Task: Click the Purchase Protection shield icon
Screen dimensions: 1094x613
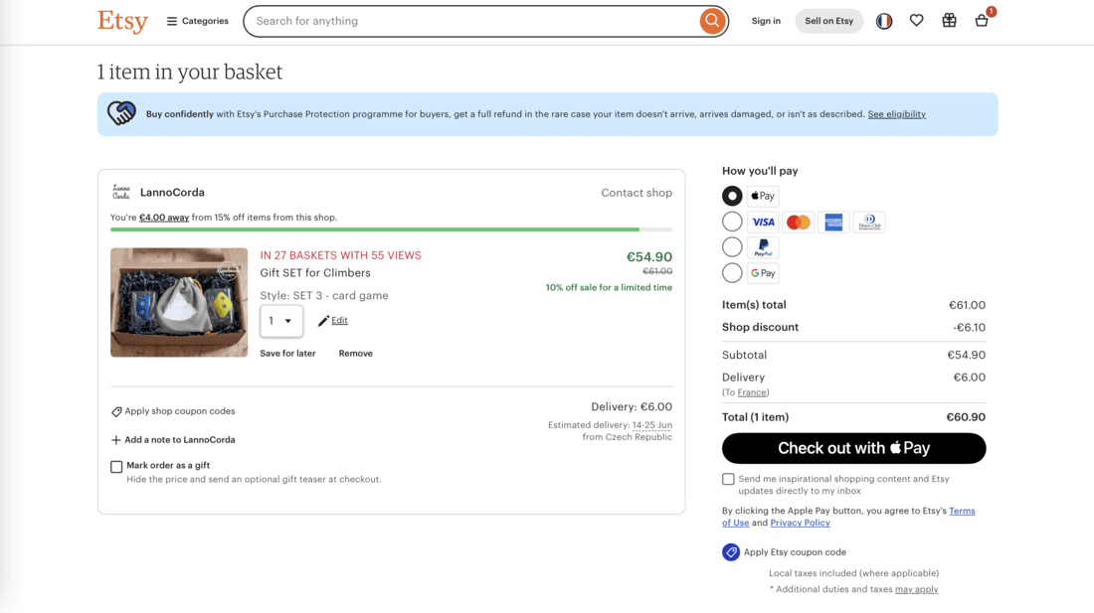Action: coord(121,113)
